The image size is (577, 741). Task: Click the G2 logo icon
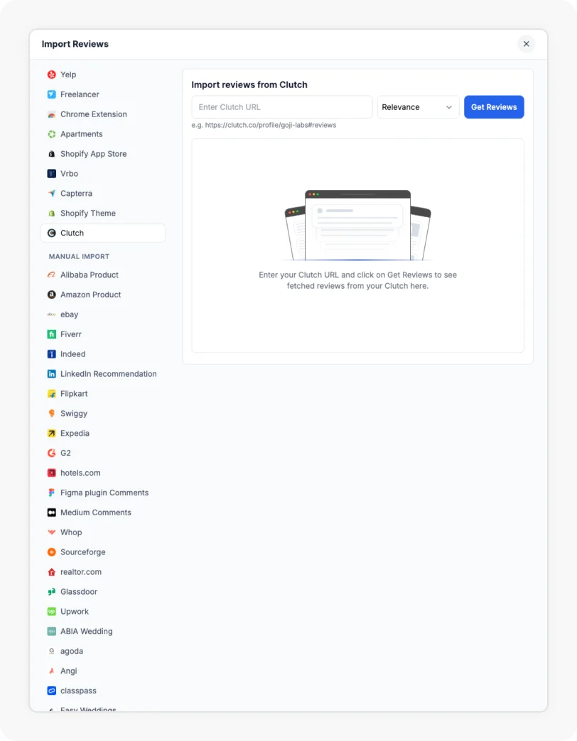coord(52,454)
